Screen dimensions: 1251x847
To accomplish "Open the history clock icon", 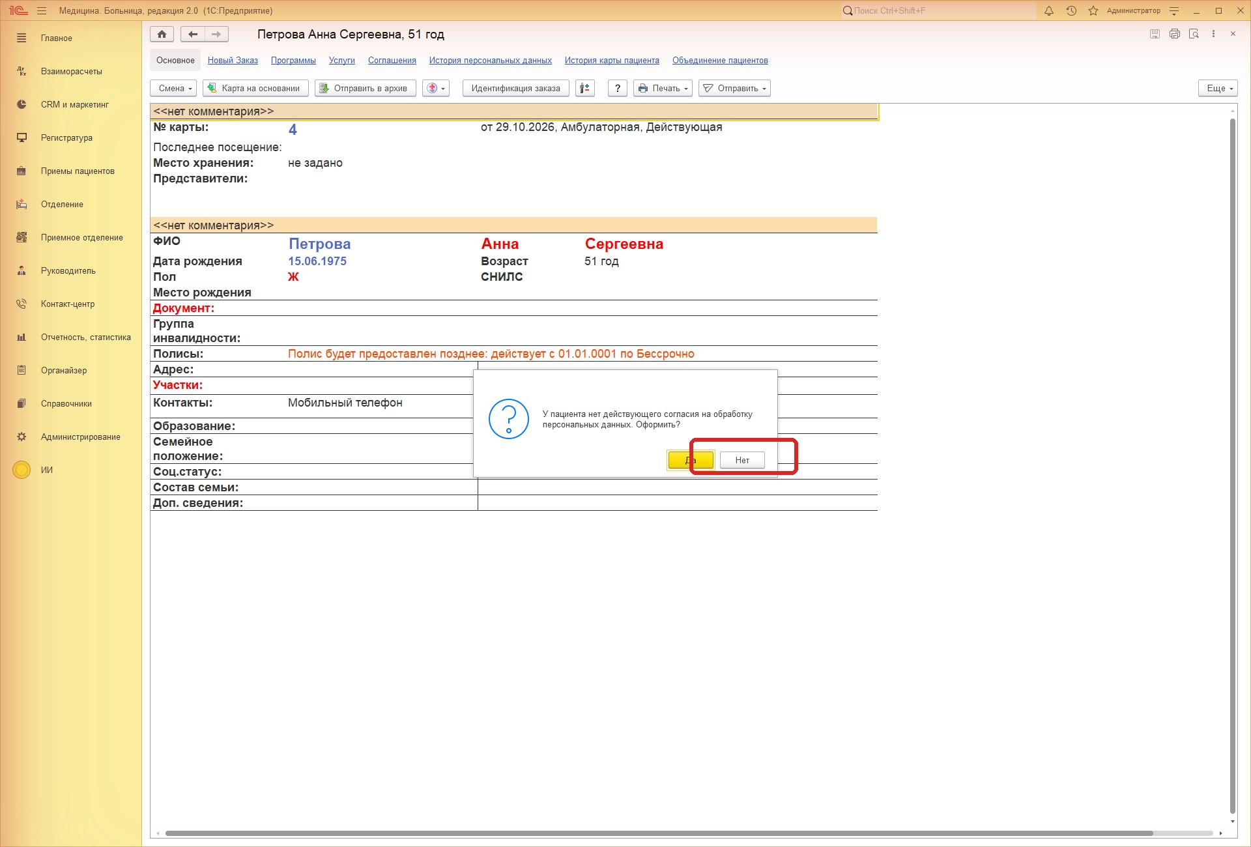I will click(1071, 11).
